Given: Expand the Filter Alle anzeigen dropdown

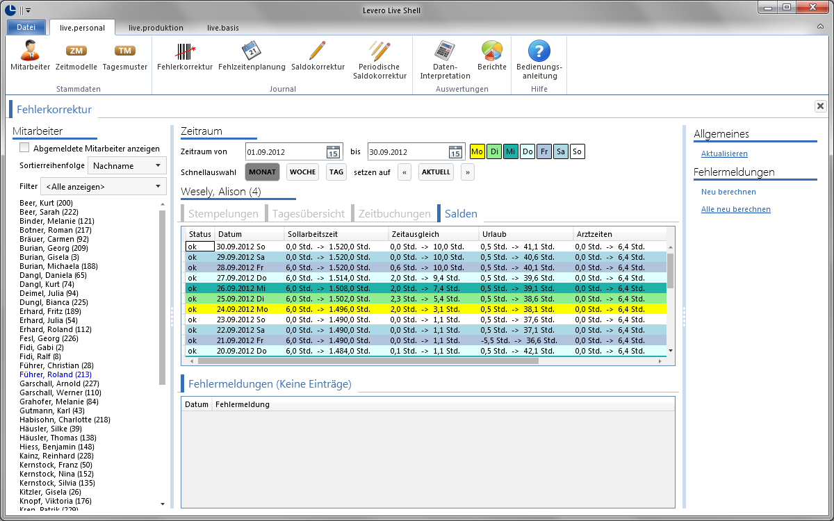Looking at the screenshot, I should click(x=104, y=186).
